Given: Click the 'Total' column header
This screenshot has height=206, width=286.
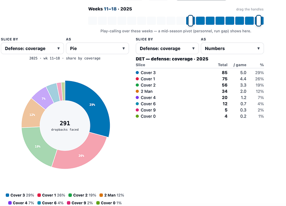Looking at the screenshot, I should click(x=223, y=65).
